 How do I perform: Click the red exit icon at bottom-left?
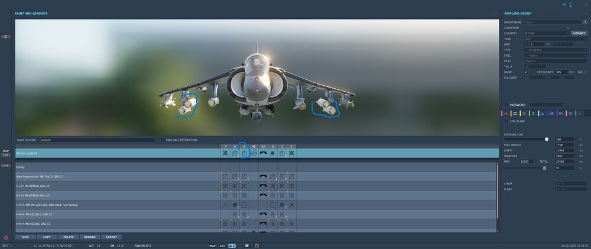(x=6, y=238)
